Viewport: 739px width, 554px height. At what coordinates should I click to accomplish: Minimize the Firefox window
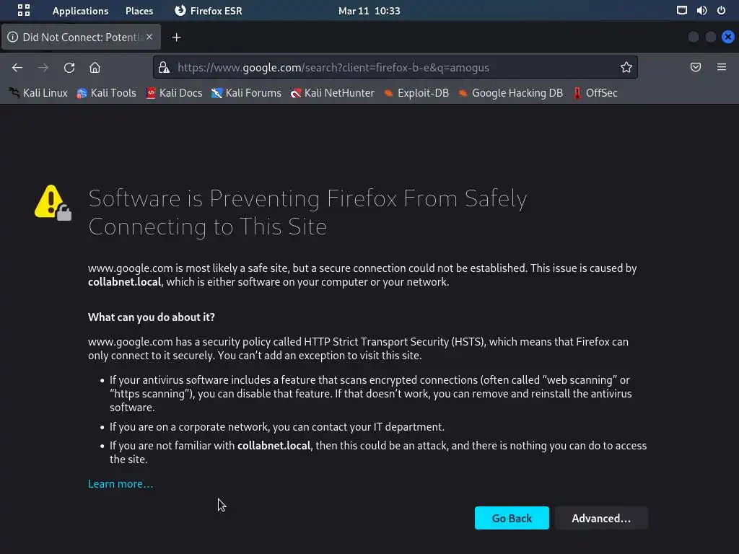(x=694, y=37)
